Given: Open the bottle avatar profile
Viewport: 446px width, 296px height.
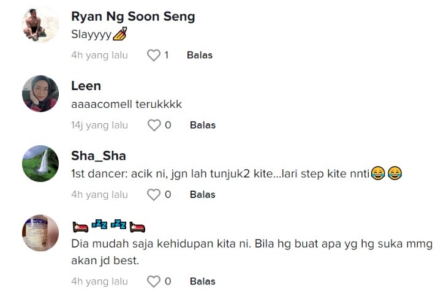Looking at the screenshot, I should [x=40, y=233].
